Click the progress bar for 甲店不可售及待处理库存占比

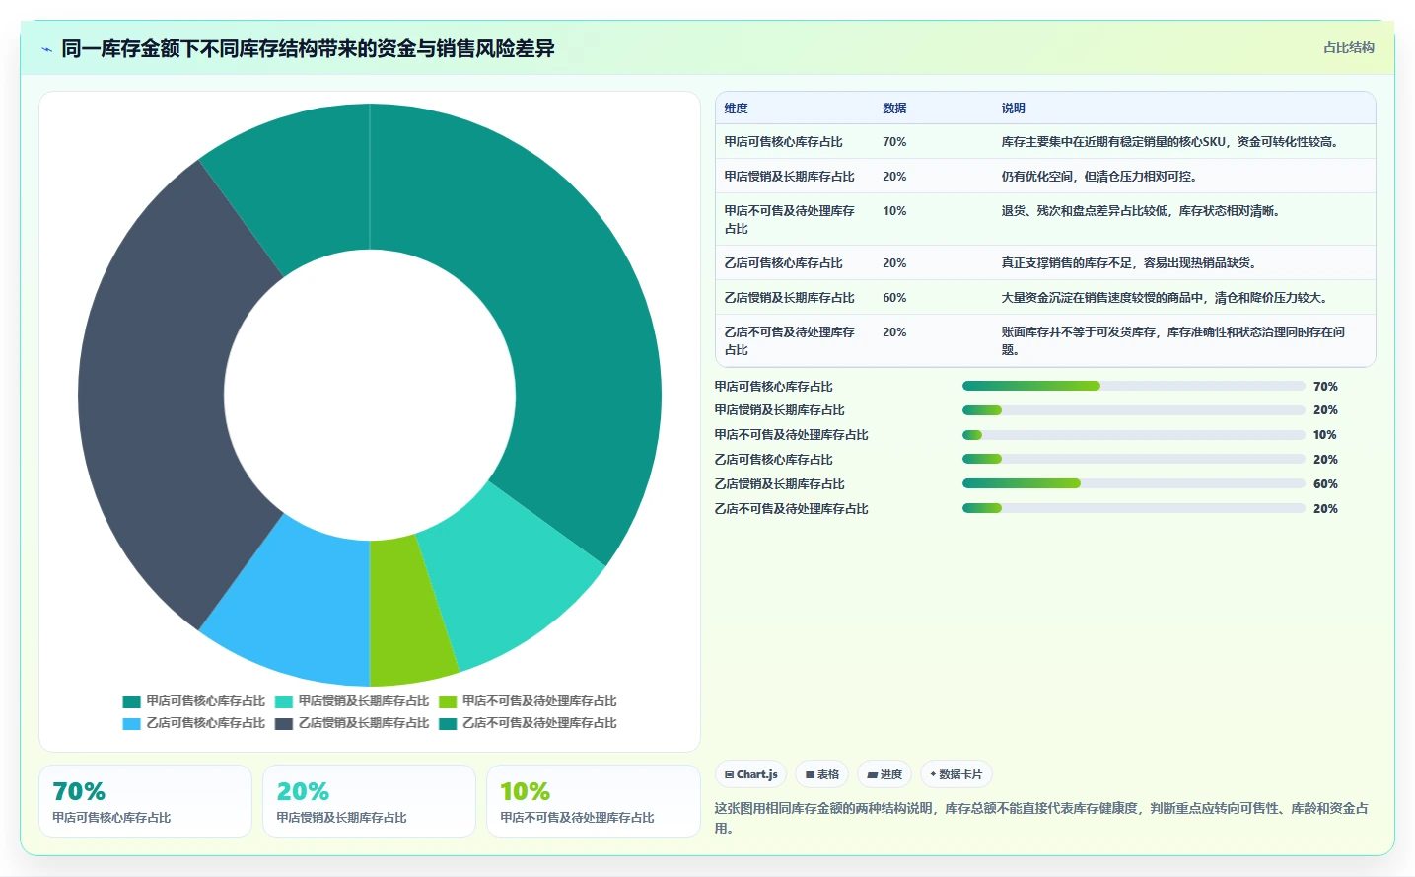(1134, 435)
